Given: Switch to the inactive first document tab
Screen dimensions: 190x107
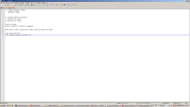Looking at the screenshot, I should 4,8.
